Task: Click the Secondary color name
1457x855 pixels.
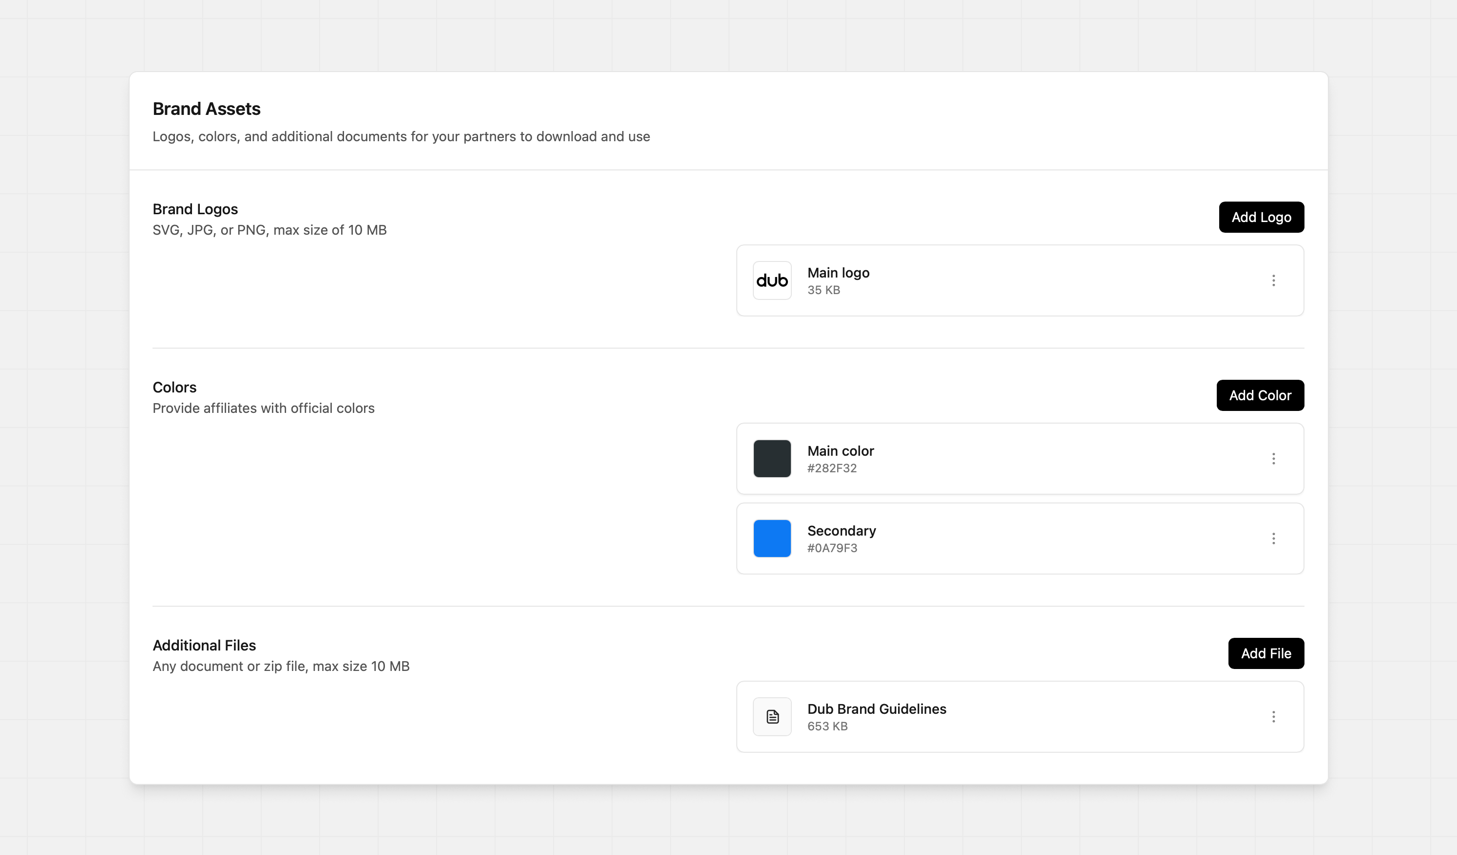Action: point(841,531)
